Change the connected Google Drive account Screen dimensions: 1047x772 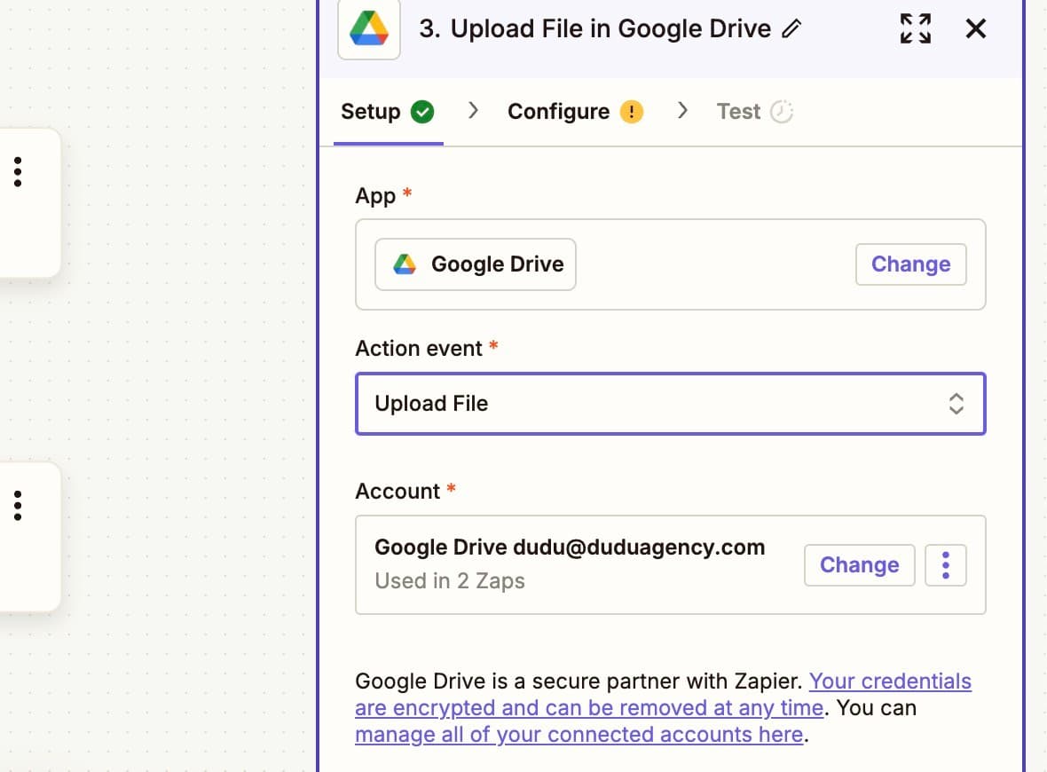point(860,565)
